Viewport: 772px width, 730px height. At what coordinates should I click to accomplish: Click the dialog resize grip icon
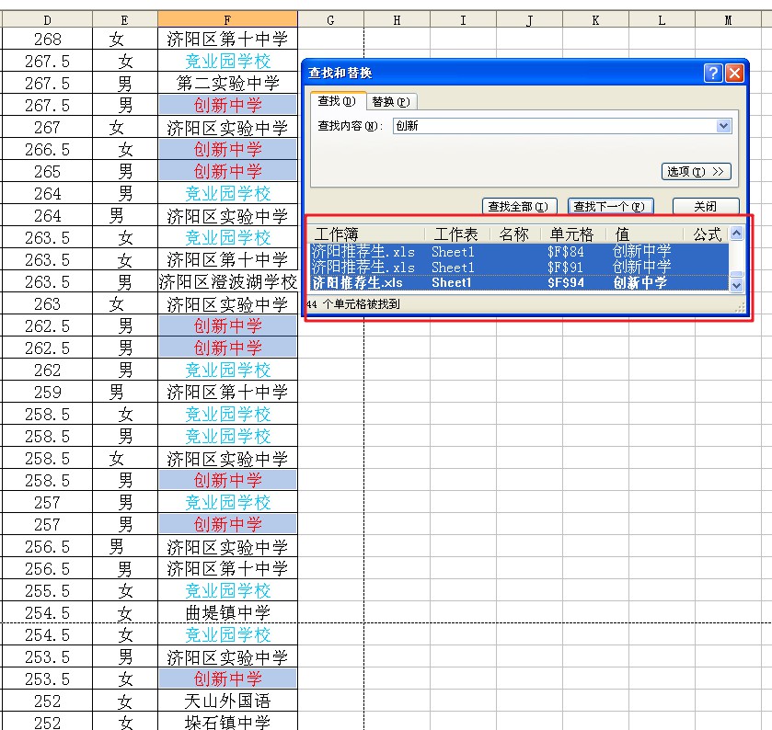click(x=740, y=308)
